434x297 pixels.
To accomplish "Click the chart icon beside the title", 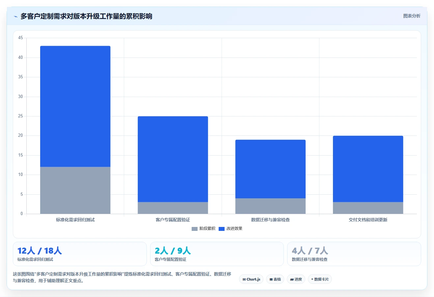I will pyautogui.click(x=15, y=16).
